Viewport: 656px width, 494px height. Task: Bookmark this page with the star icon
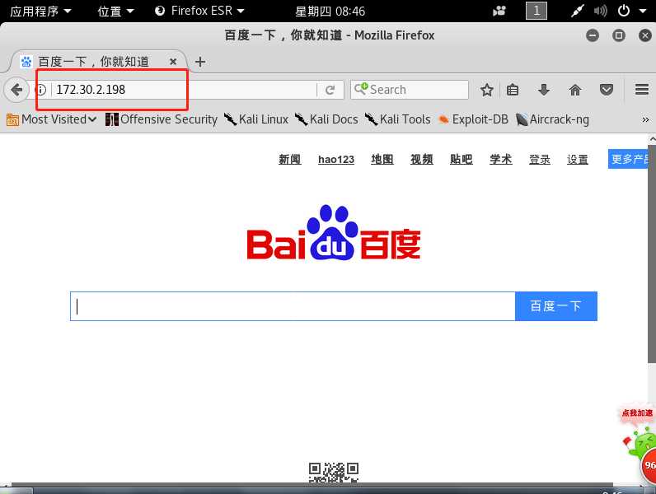point(486,90)
